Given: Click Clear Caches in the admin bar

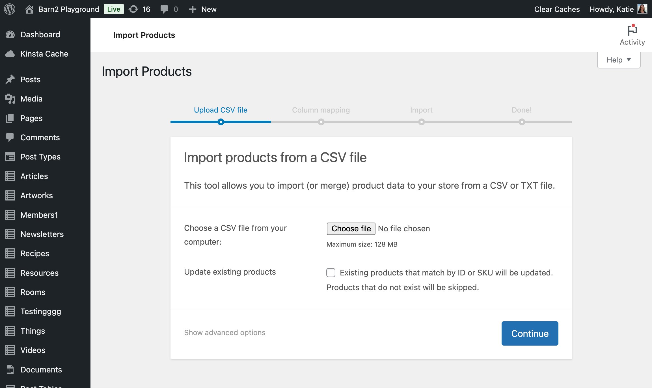Looking at the screenshot, I should click(556, 9).
